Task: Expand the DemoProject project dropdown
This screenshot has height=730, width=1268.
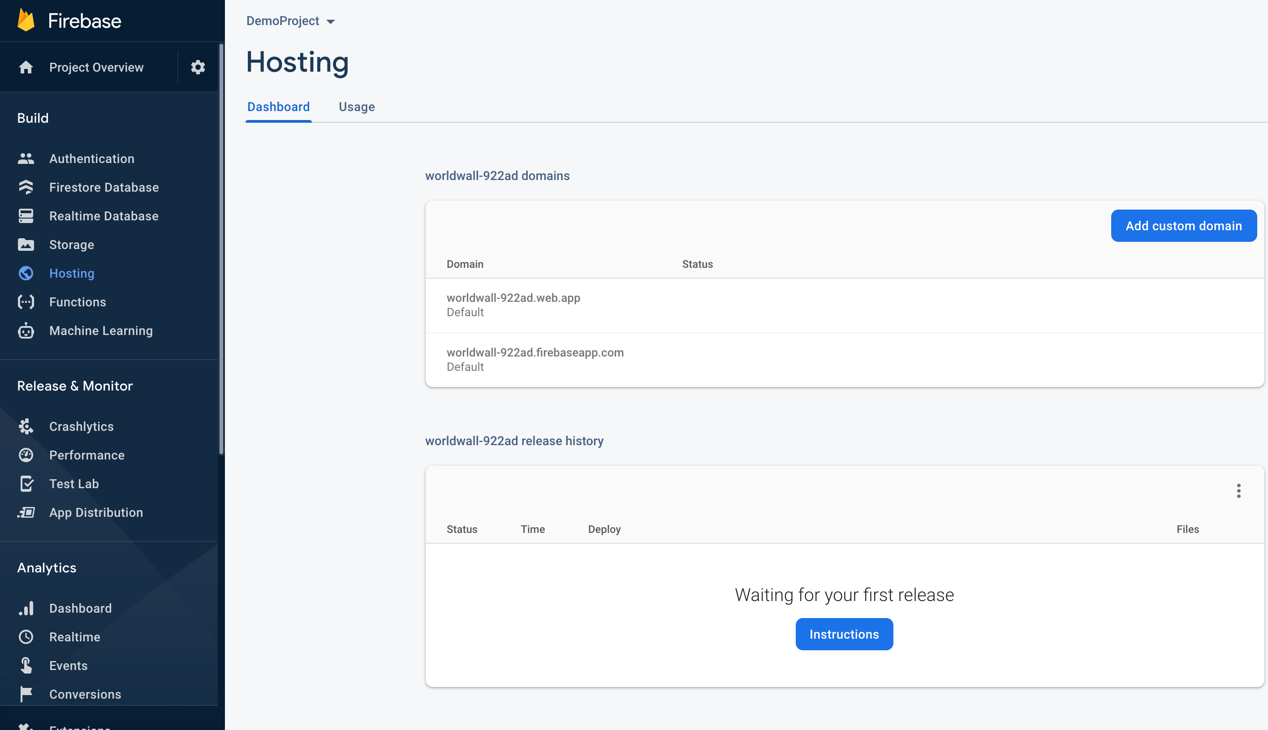Action: [x=290, y=21]
